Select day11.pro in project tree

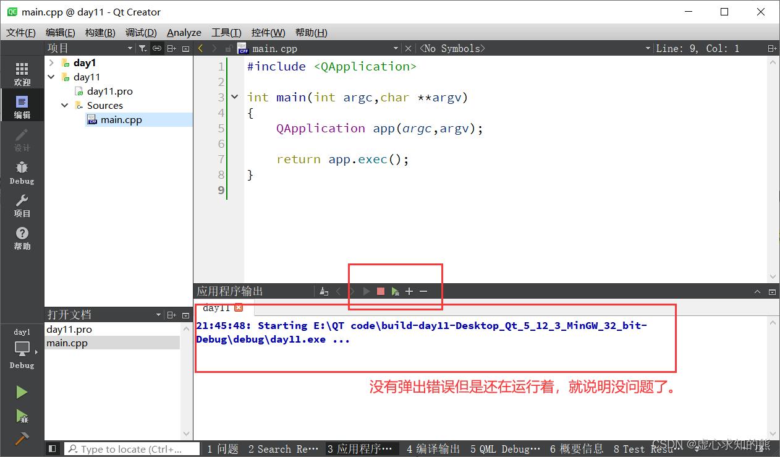(109, 91)
